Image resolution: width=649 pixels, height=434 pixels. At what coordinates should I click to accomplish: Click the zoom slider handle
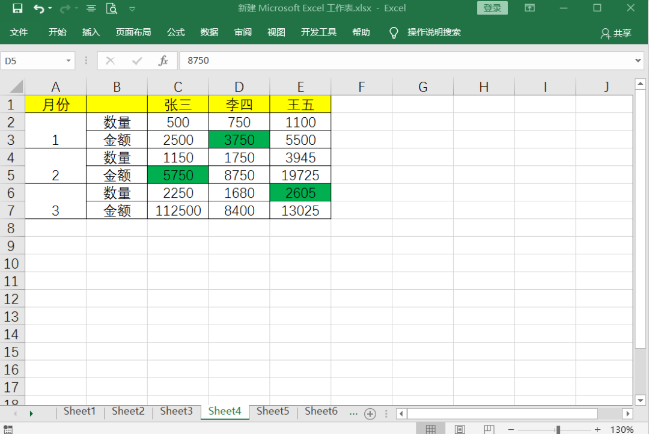coord(558,430)
